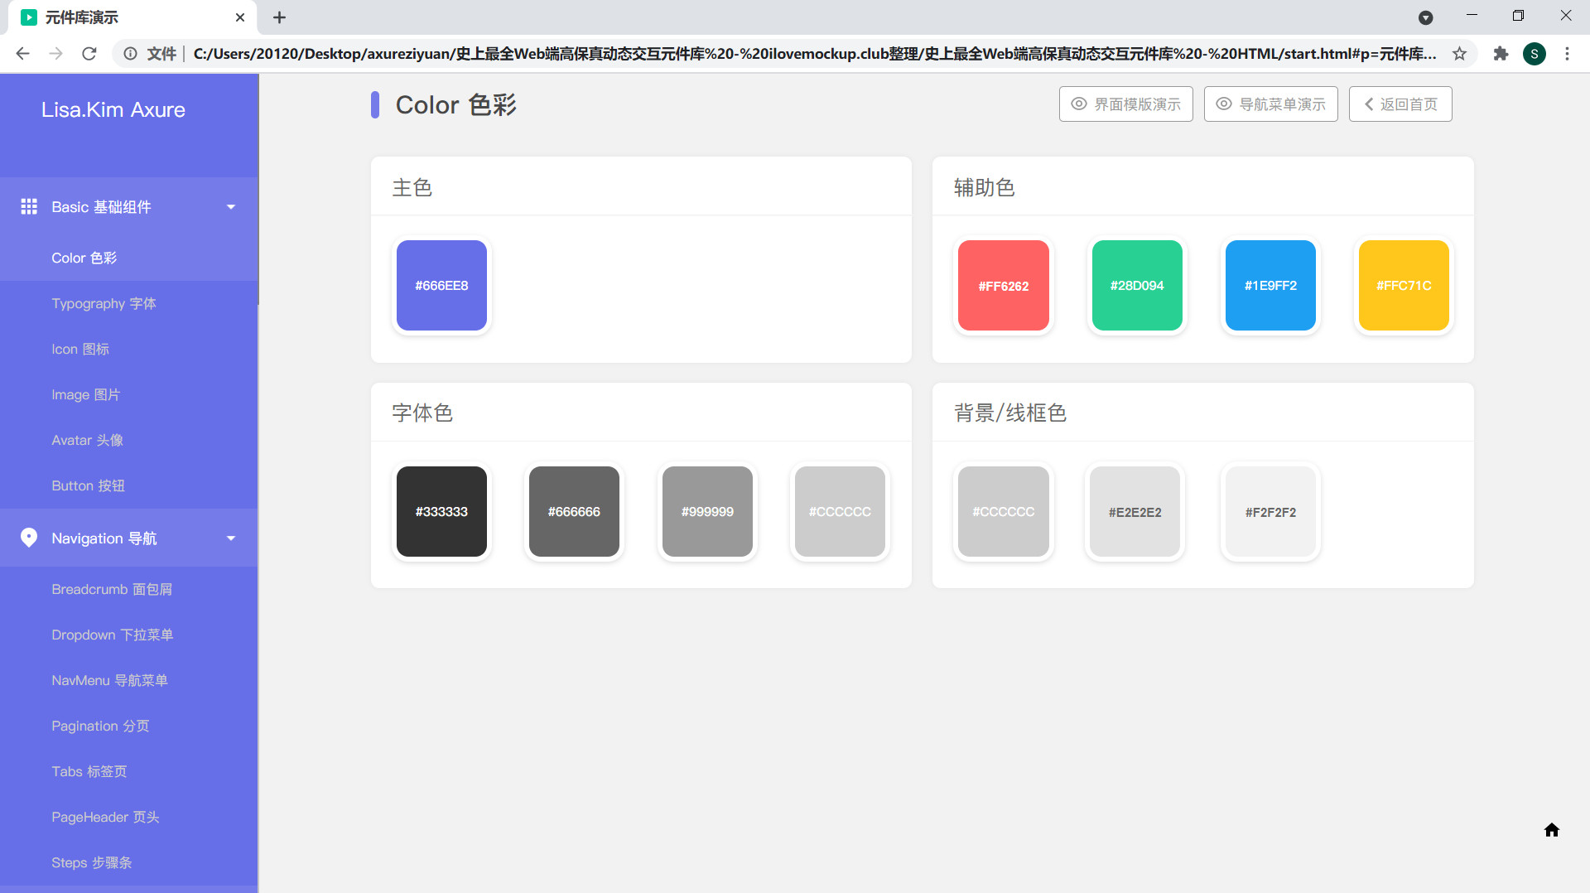Image resolution: width=1590 pixels, height=893 pixels.
Task: Click #CCCCCC swatch under 字体色
Action: pos(840,512)
